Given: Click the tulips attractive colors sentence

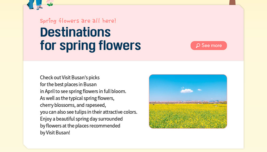Looking at the screenshot, I should coord(89,112).
